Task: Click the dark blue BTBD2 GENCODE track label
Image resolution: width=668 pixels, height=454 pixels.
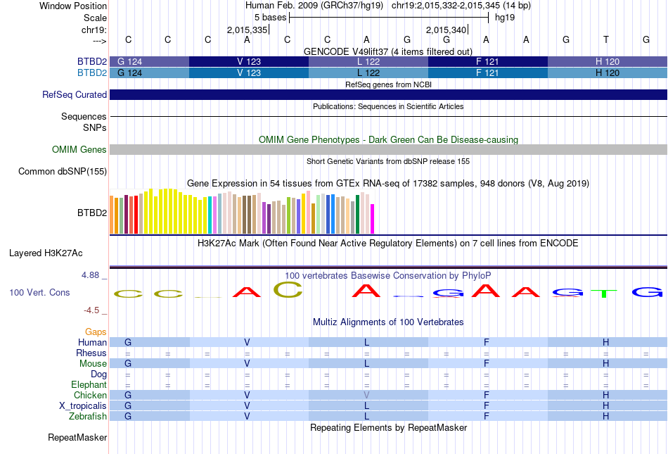Action: (x=91, y=61)
